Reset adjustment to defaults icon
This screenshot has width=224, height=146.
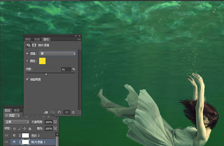pos(59,112)
